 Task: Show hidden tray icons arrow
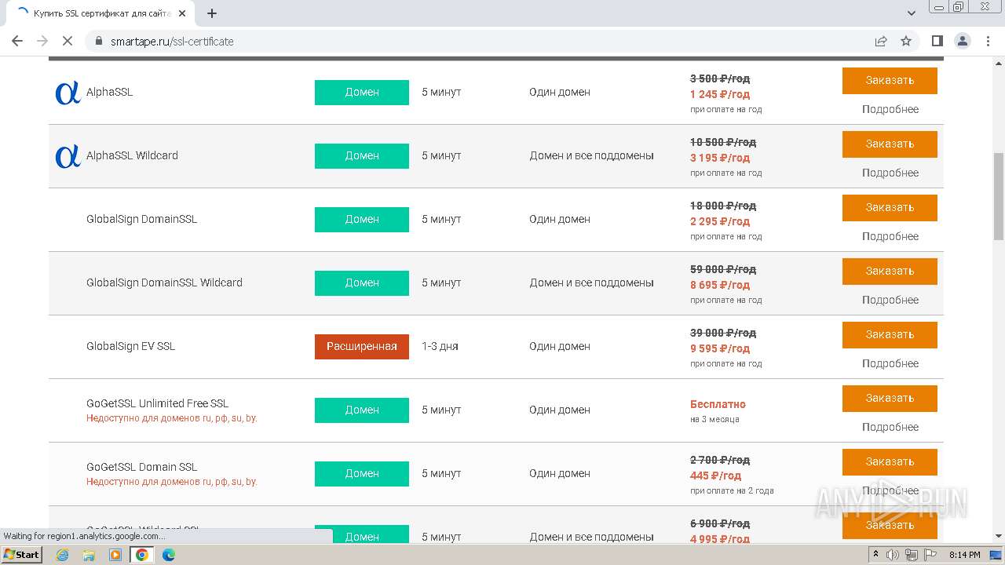[875, 555]
